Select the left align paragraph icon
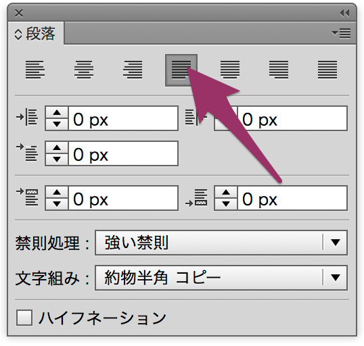364x346 pixels. pos(35,70)
